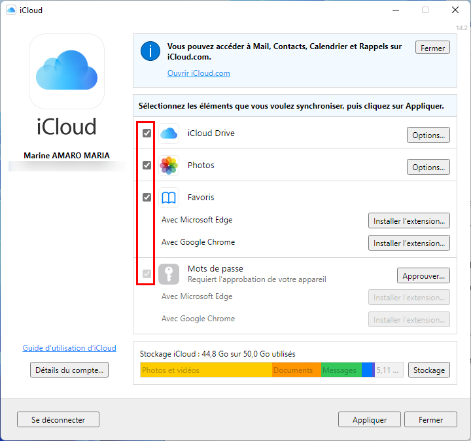This screenshot has width=471, height=441.
Task: Open iCloud Drive Options
Action: point(428,135)
